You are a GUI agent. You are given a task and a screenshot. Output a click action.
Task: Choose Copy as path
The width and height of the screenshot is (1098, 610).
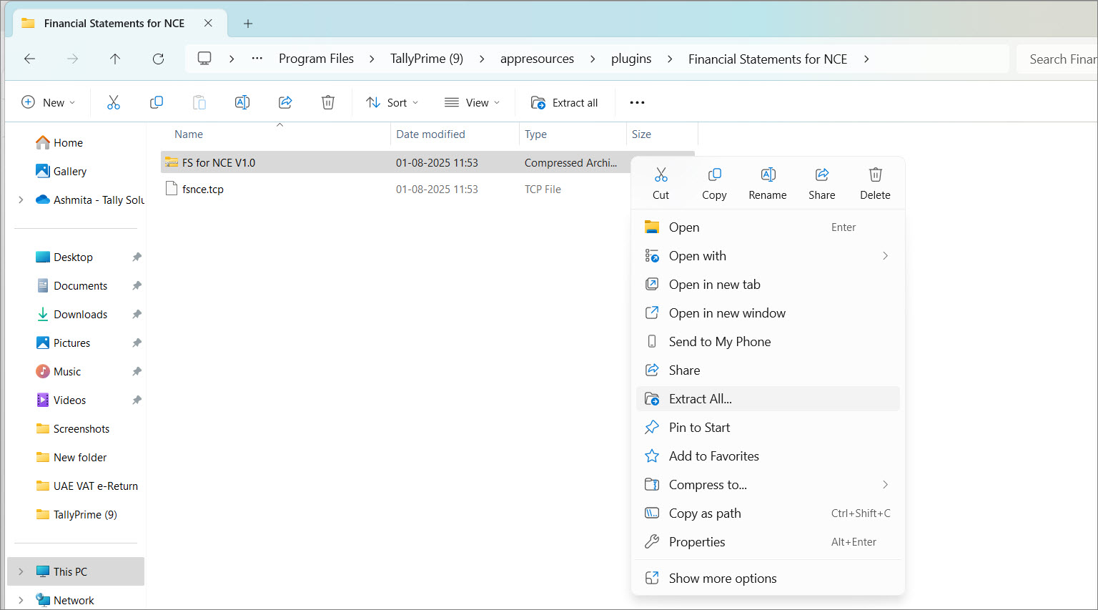coord(768,513)
